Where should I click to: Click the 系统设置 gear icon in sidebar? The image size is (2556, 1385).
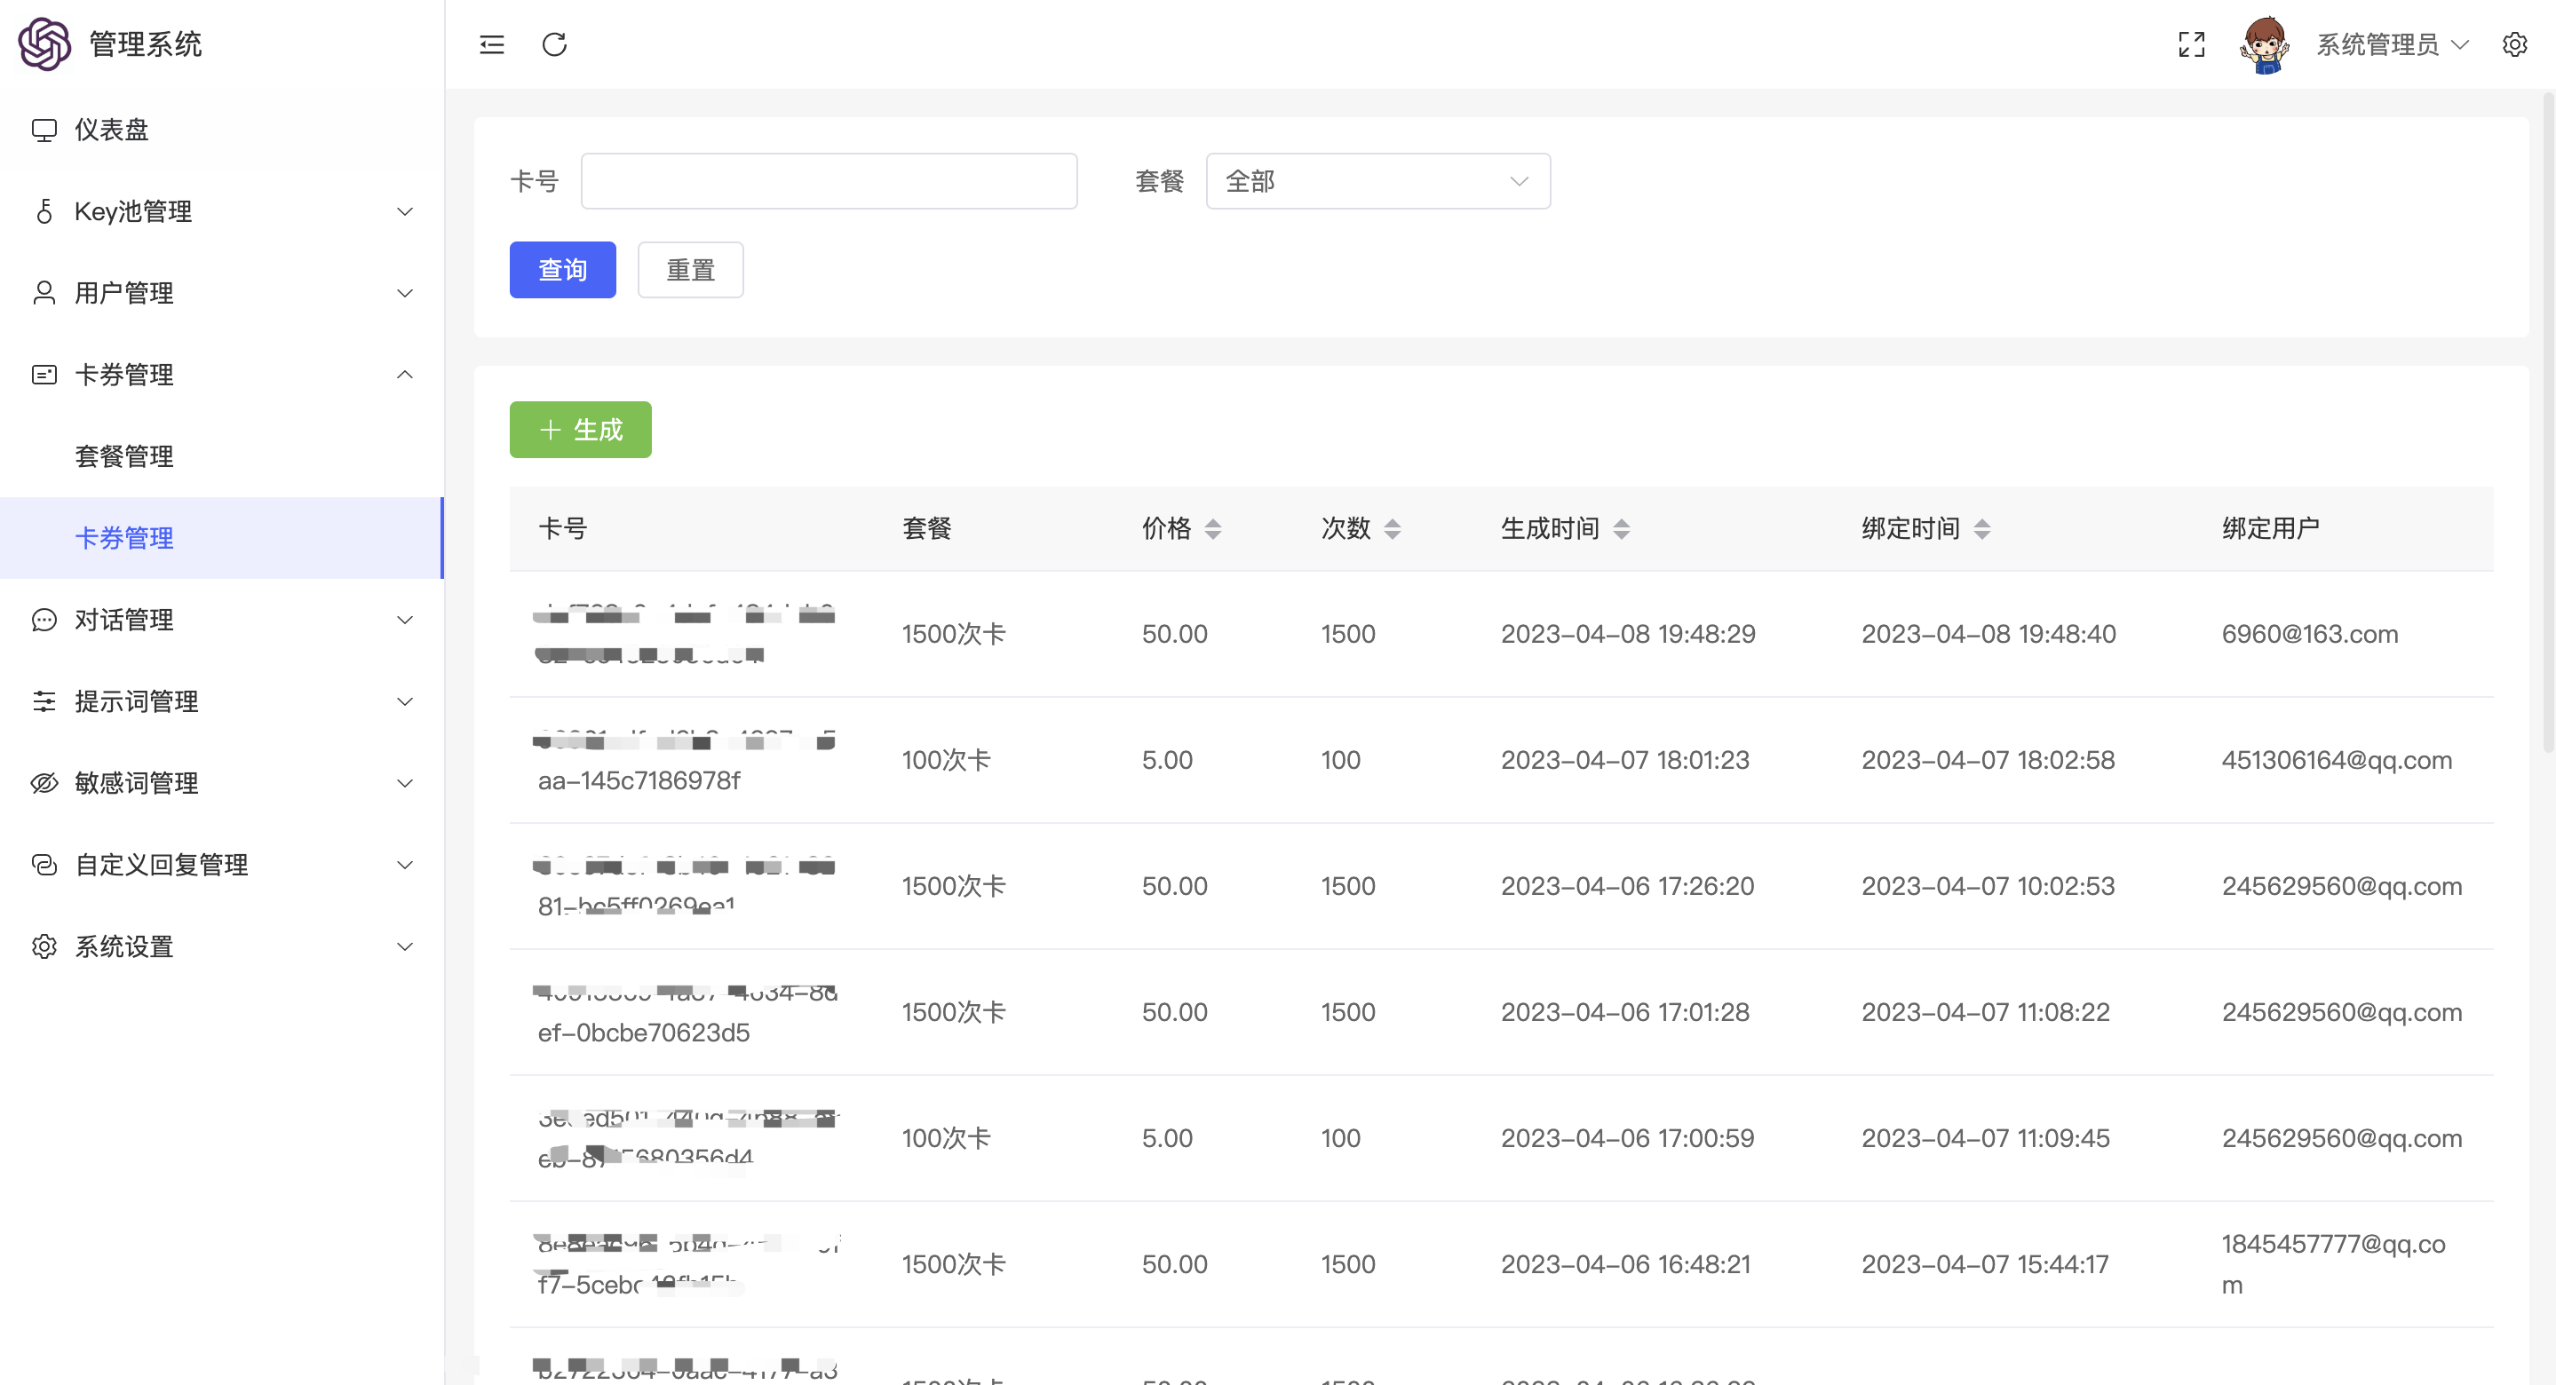(x=44, y=946)
